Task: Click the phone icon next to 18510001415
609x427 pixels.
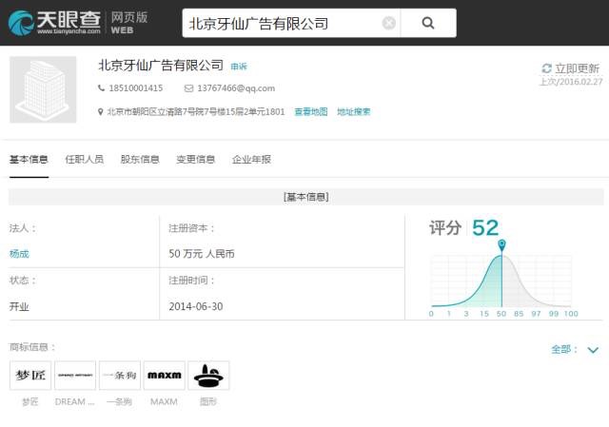Action: (101, 88)
